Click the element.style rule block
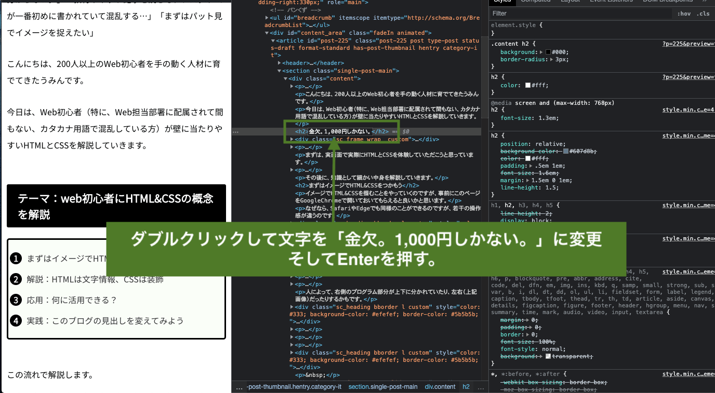Screen dimensions: 715x393 [602, 29]
